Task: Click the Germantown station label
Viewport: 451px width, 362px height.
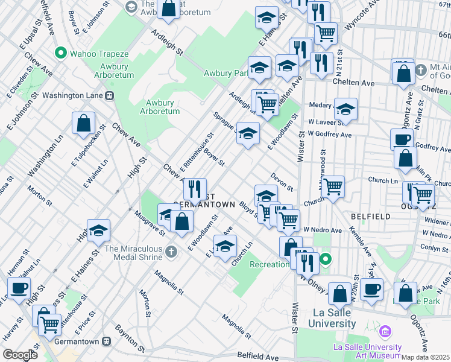Action: [x=77, y=341]
